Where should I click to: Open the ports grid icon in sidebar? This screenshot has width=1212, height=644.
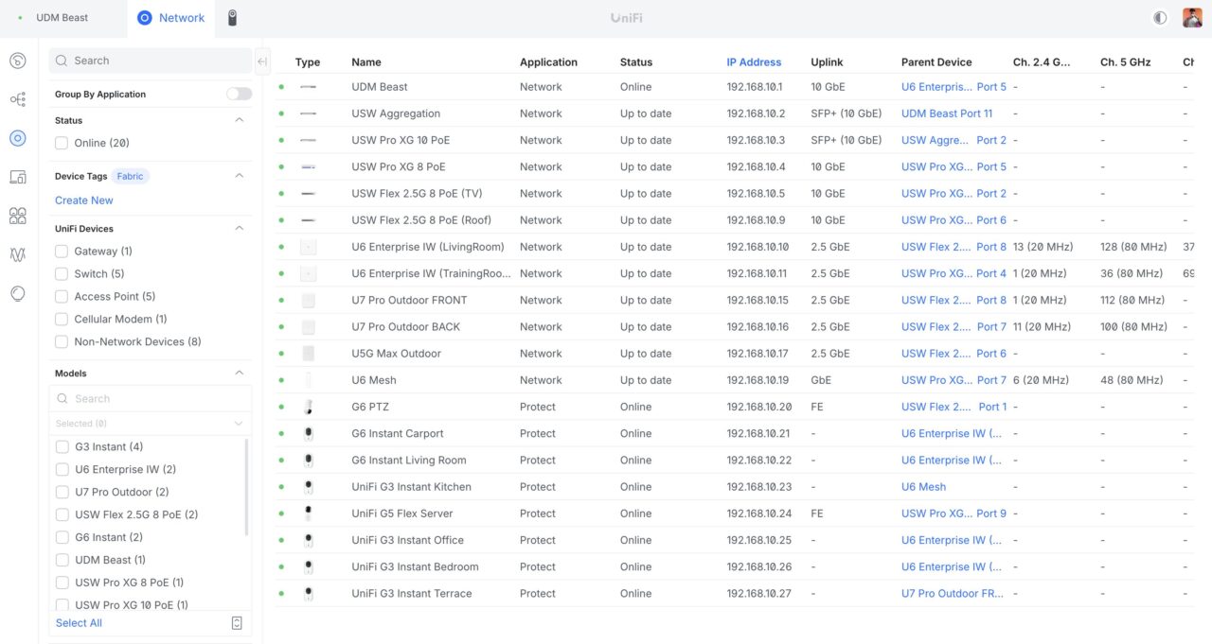click(x=17, y=216)
